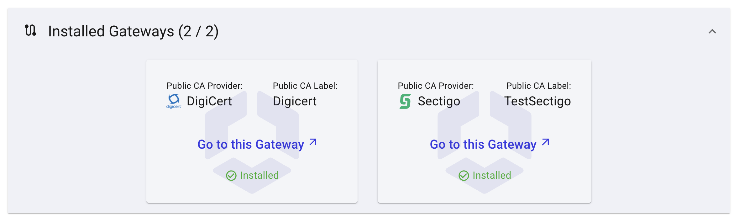Open the Go to this Gateway link for Sectigo
The width and height of the screenshot is (739, 217).
(483, 144)
